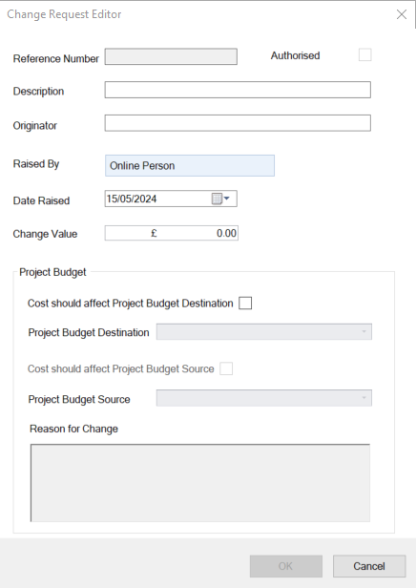Expand the Project Budget Destination dropdown

point(264,332)
